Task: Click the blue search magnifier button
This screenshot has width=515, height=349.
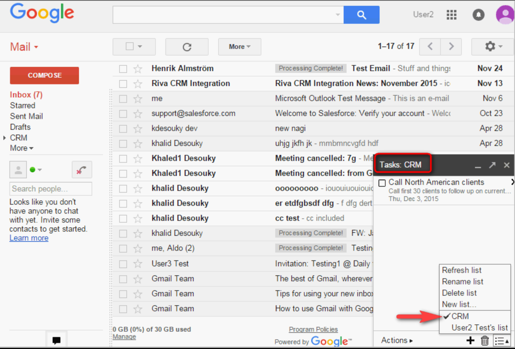Action: [x=361, y=15]
